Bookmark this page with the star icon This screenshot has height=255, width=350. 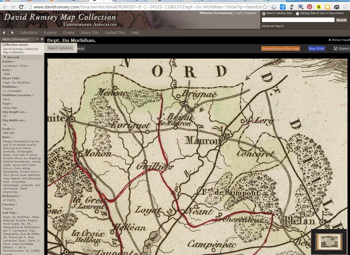pyautogui.click(x=265, y=7)
